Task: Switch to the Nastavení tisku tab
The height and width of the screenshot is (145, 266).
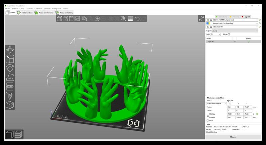Action: click(25, 13)
